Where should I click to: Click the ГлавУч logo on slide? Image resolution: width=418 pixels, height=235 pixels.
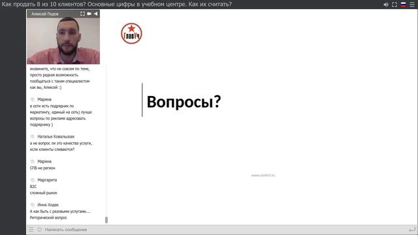pos(131,33)
